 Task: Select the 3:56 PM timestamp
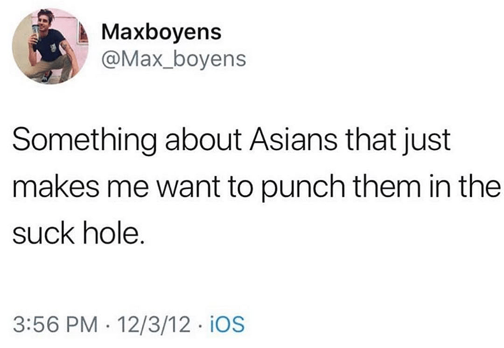click(x=55, y=324)
